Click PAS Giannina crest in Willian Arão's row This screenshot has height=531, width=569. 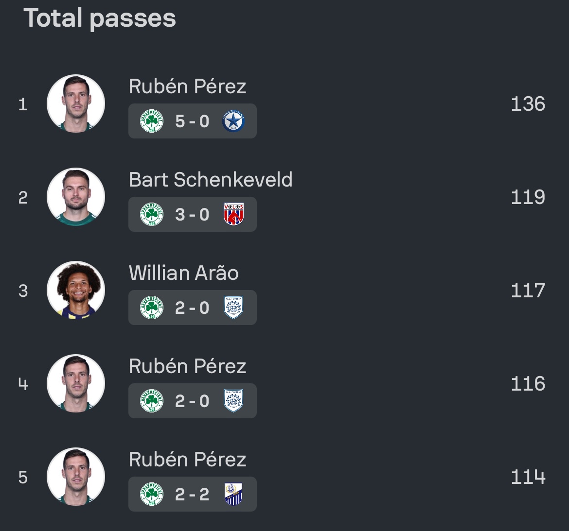233,308
